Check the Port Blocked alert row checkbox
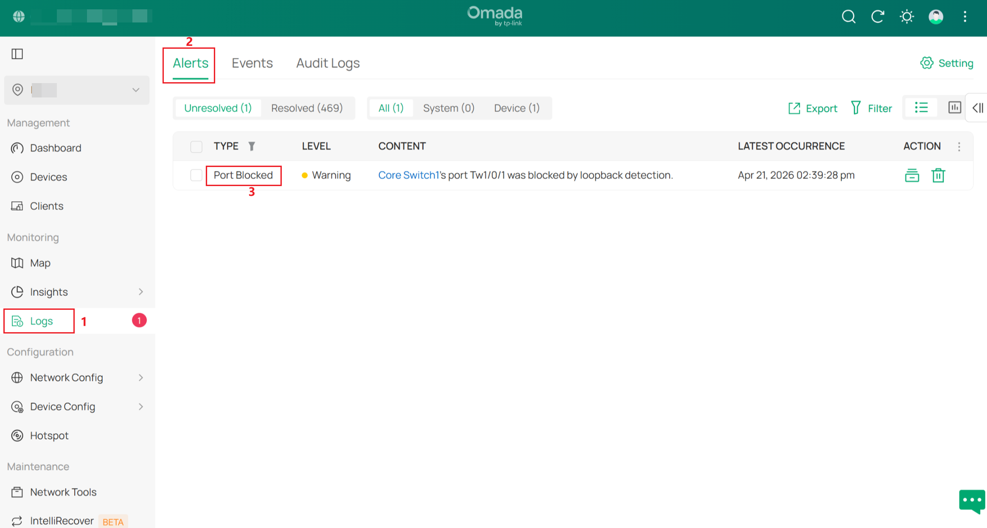The width and height of the screenshot is (987, 528). click(196, 175)
